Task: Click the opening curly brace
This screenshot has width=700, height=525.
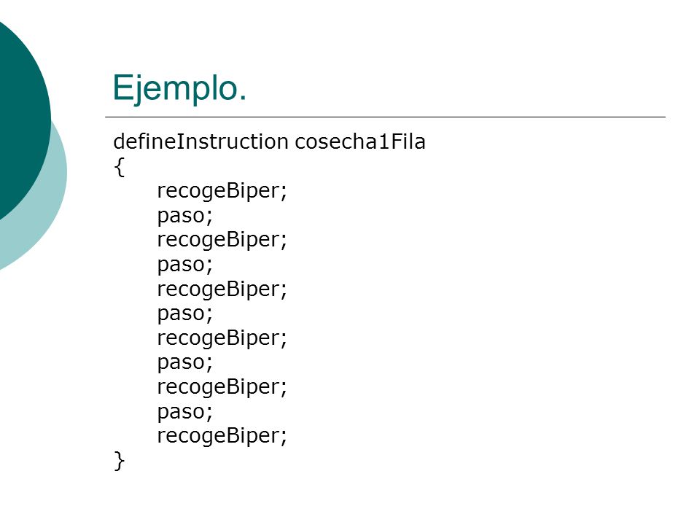Action: [x=119, y=168]
